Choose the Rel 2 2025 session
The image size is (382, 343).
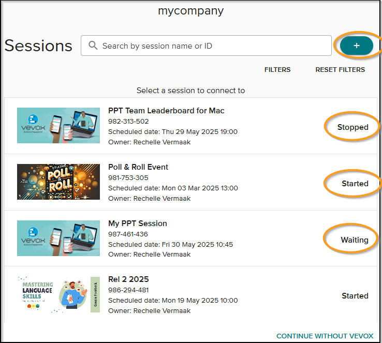(x=128, y=279)
